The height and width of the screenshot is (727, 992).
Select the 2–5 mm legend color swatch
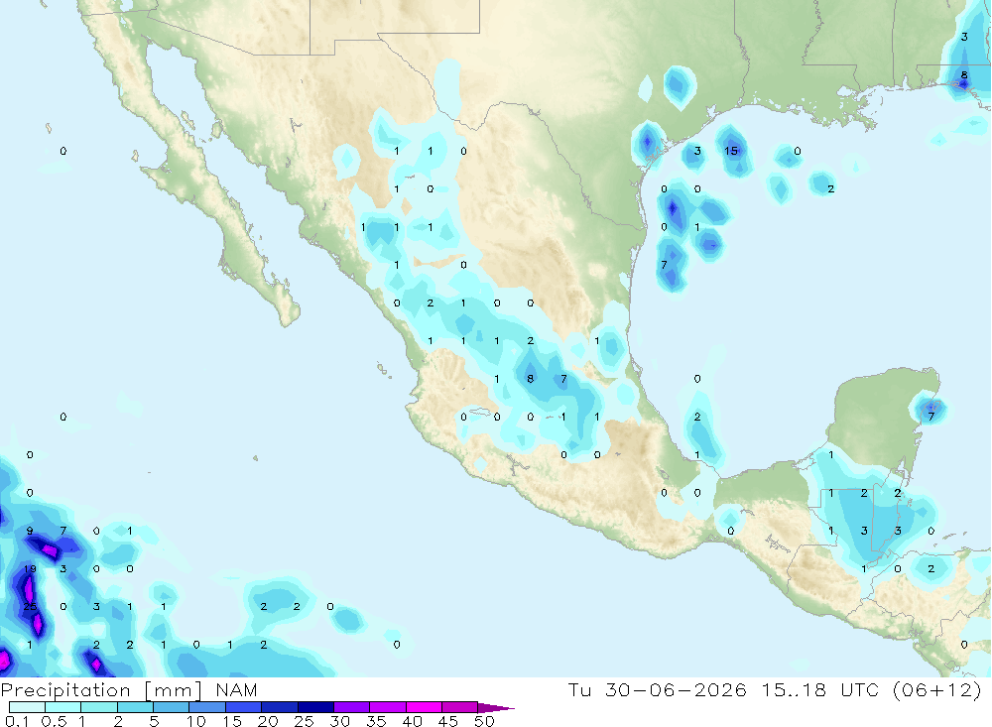pyautogui.click(x=135, y=707)
